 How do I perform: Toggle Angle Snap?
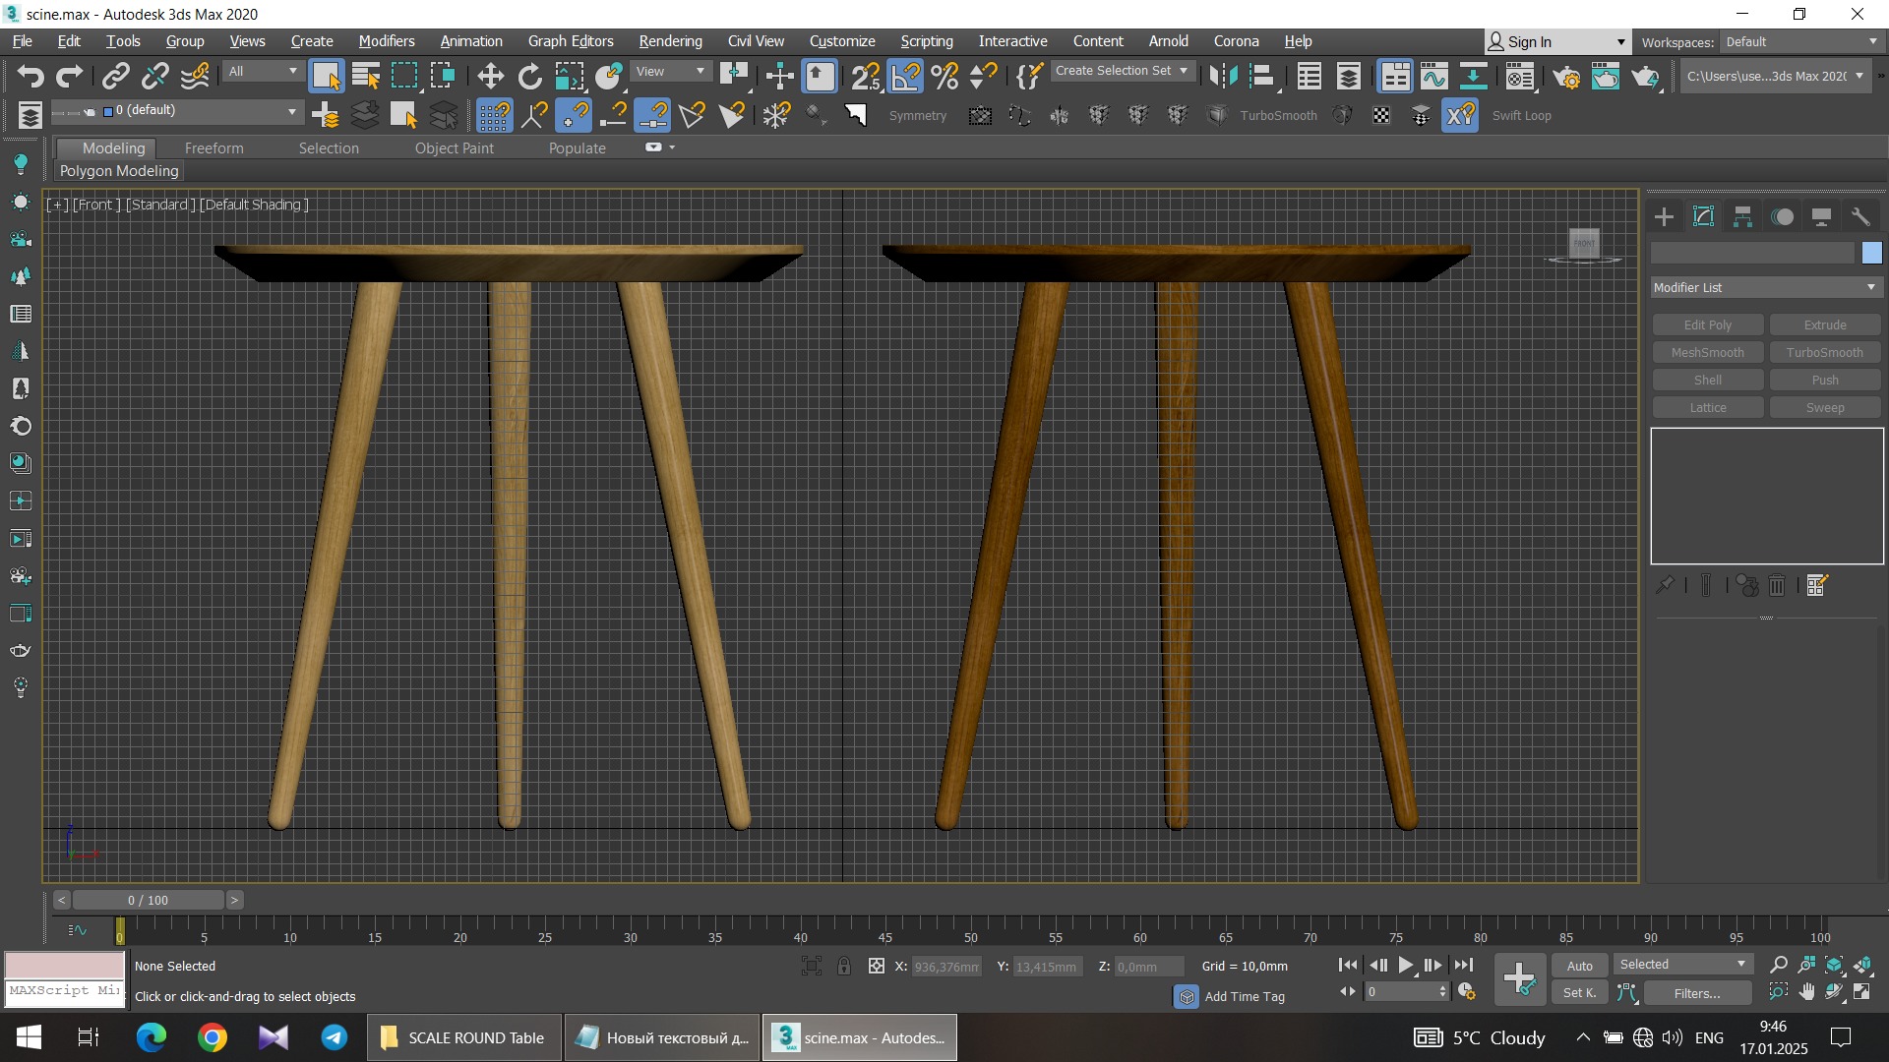tap(905, 76)
